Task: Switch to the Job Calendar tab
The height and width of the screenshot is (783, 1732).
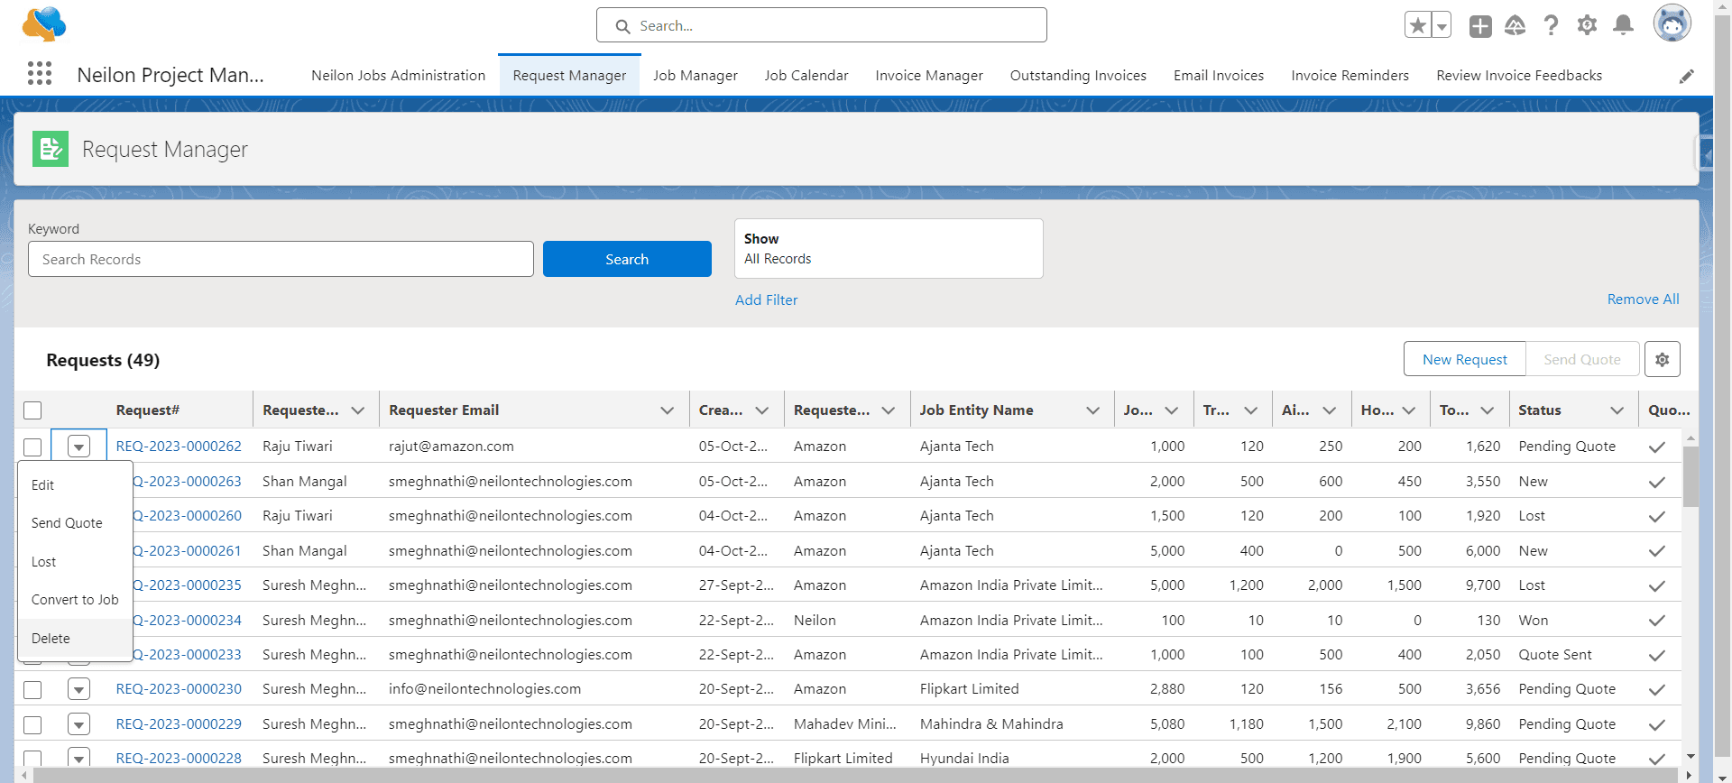Action: coord(806,76)
